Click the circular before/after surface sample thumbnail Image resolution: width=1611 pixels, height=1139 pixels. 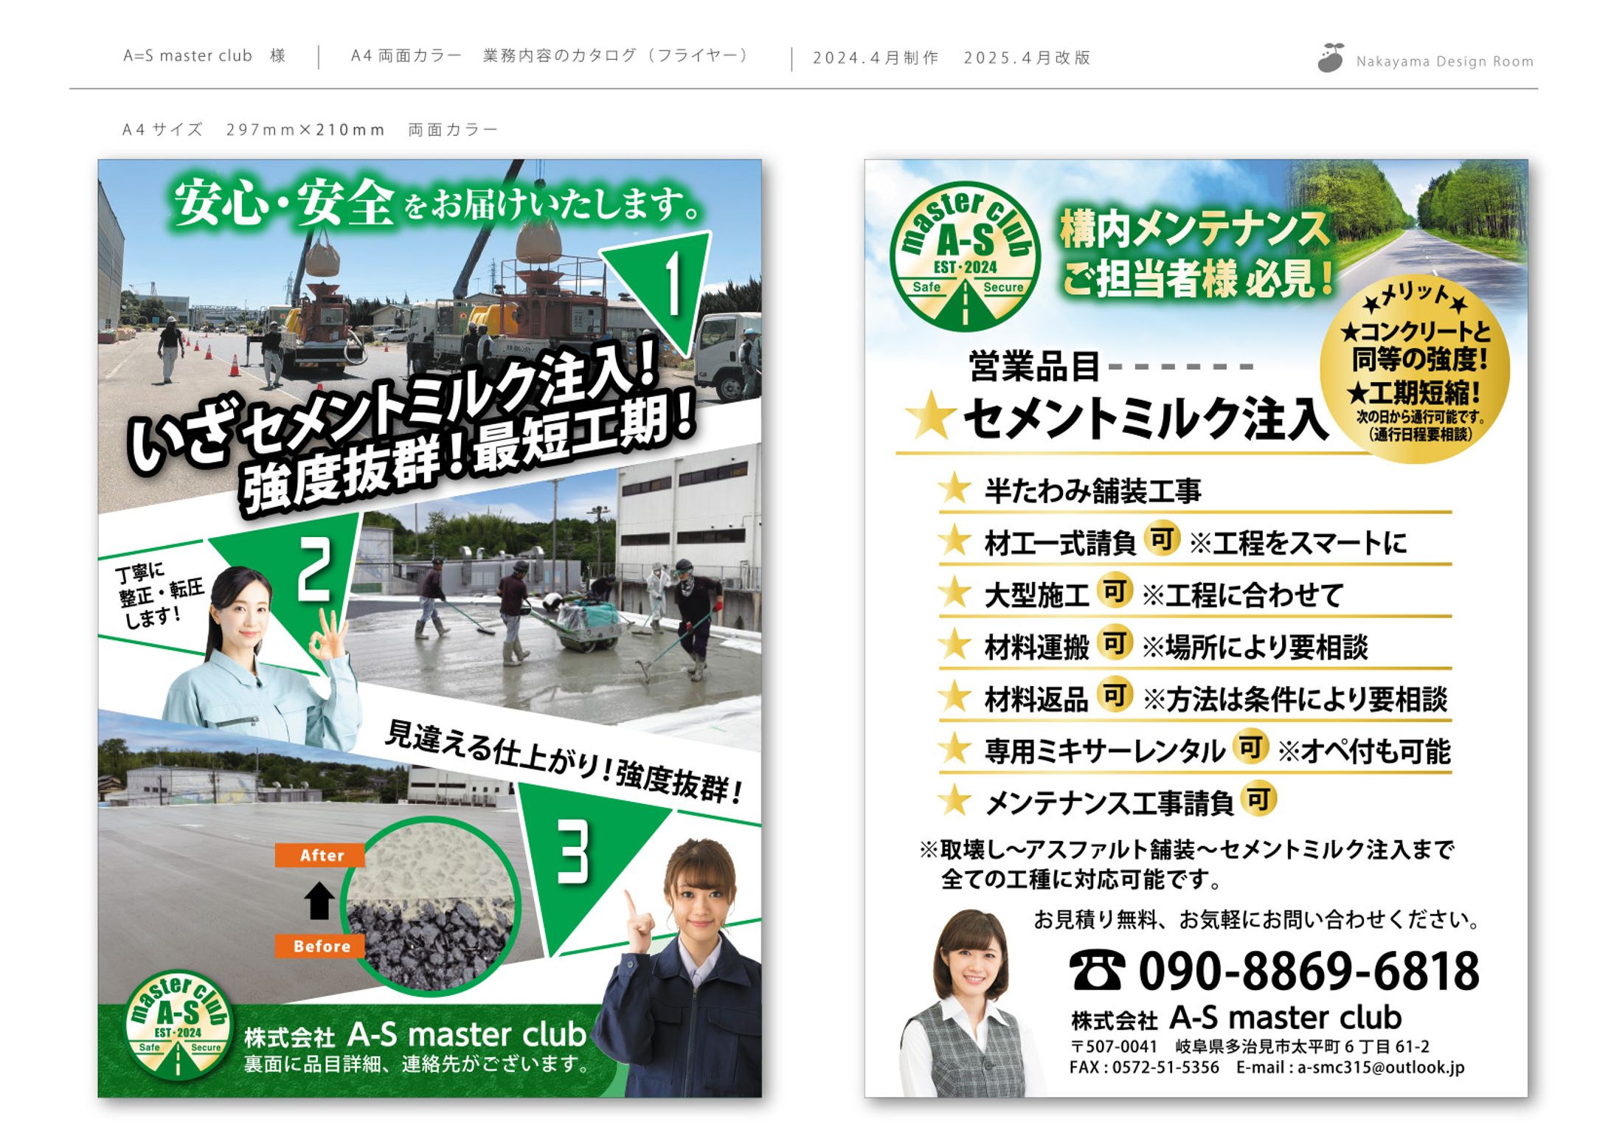coord(431,907)
